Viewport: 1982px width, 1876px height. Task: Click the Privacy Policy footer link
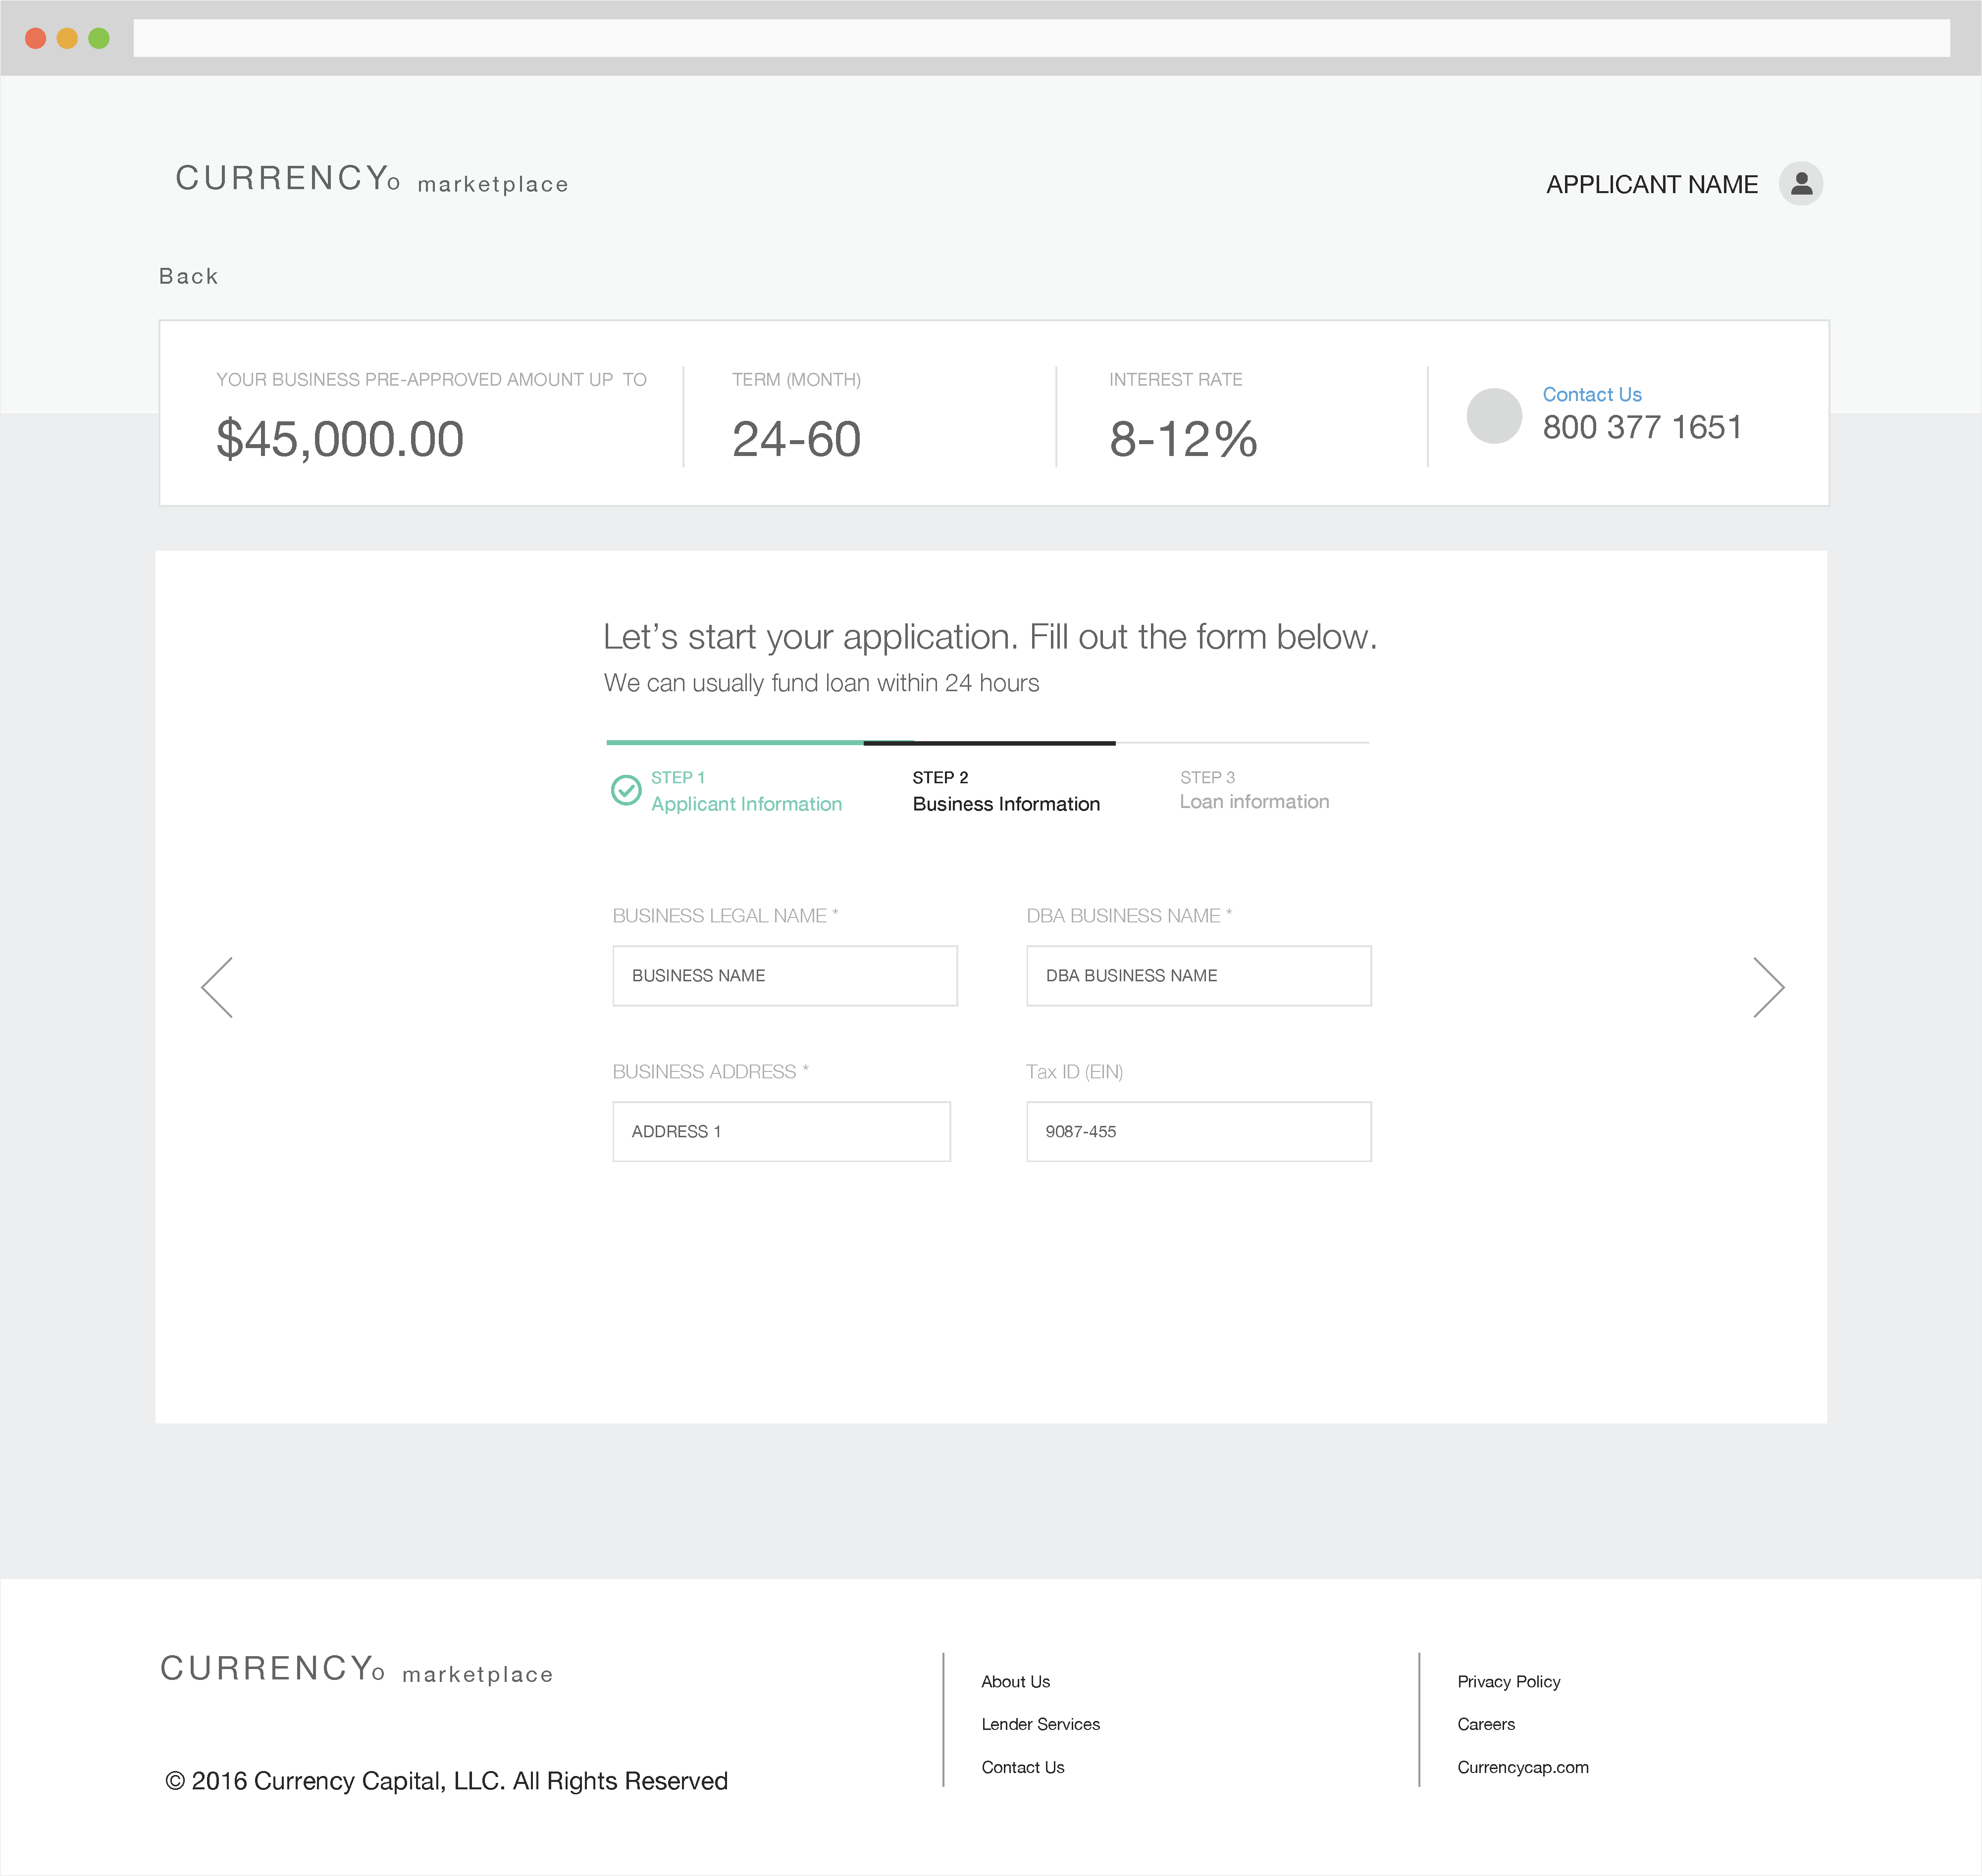(1509, 1681)
